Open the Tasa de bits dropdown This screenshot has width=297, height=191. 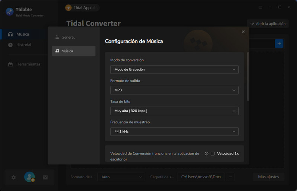(x=174, y=111)
